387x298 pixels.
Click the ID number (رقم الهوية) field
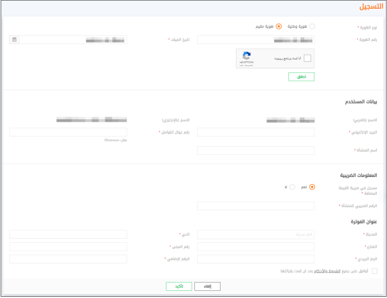tap(256, 40)
